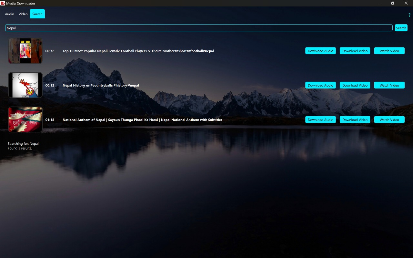The height and width of the screenshot is (258, 413).
Task: Download video of National Anthem of Nepal
Action: [x=355, y=120]
